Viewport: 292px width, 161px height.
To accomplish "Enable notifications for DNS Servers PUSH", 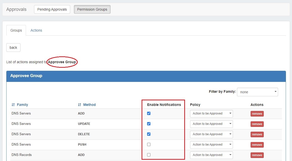I will click(149, 145).
